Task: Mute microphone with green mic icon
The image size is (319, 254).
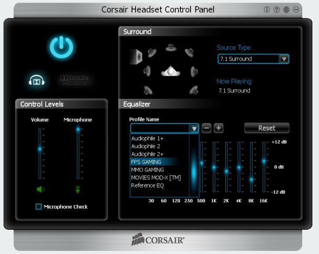Action: (x=78, y=189)
